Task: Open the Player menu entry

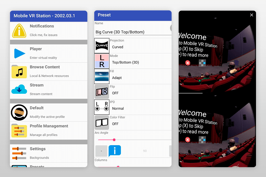Action: point(49,53)
